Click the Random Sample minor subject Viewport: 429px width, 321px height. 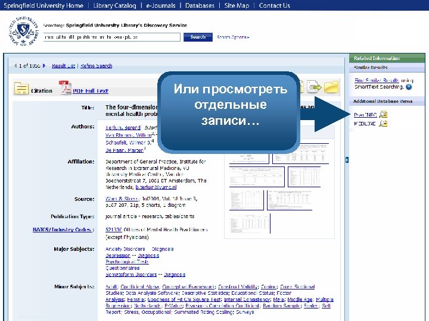[281, 306]
